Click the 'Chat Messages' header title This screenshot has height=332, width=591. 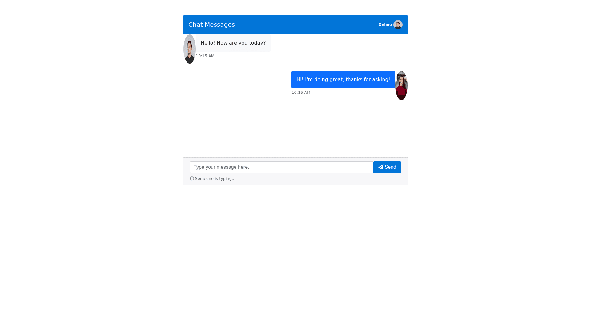(211, 25)
